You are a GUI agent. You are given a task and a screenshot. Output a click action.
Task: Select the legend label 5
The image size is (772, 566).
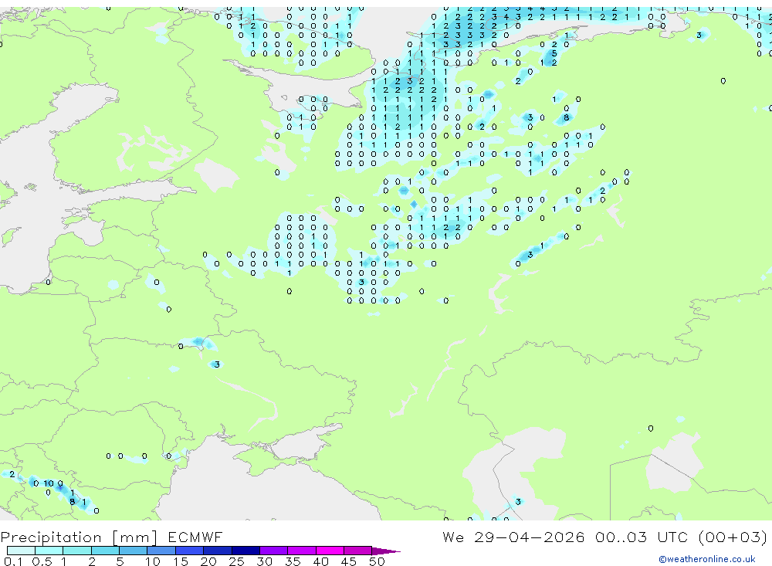(x=120, y=561)
